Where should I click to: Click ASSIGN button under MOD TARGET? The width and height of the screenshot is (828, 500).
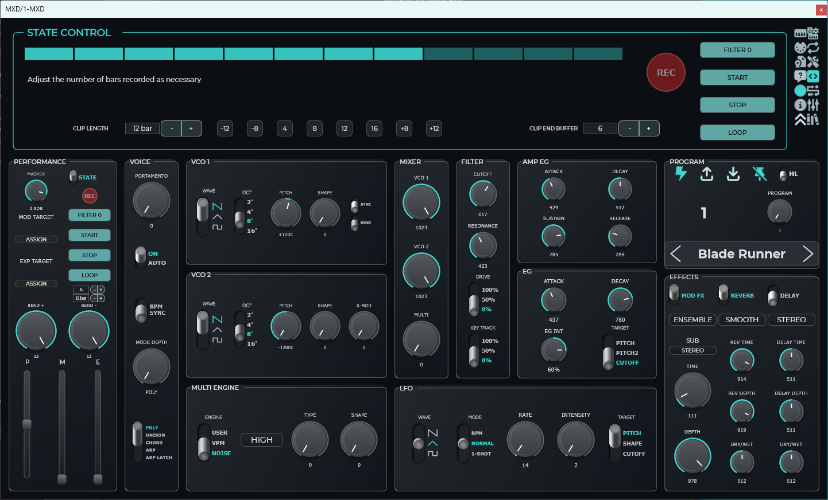pyautogui.click(x=36, y=239)
